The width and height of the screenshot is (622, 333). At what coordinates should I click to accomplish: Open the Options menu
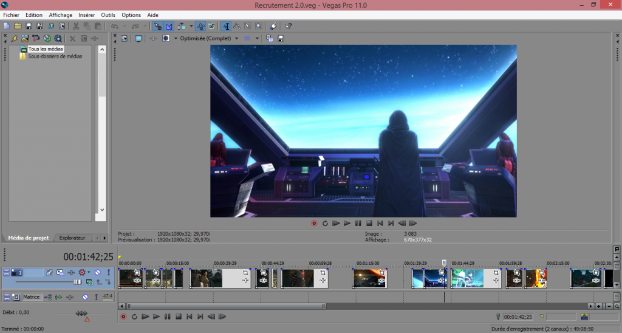131,15
